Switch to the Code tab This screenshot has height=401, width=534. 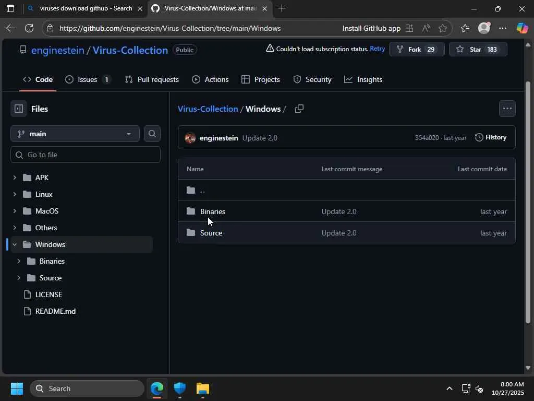(38, 79)
